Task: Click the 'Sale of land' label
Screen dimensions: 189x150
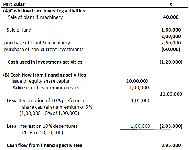Action: pyautogui.click(x=19, y=30)
